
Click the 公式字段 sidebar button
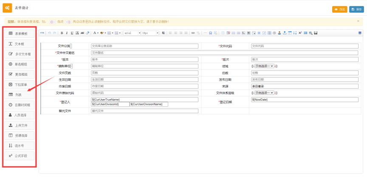pyautogui.click(x=19, y=156)
